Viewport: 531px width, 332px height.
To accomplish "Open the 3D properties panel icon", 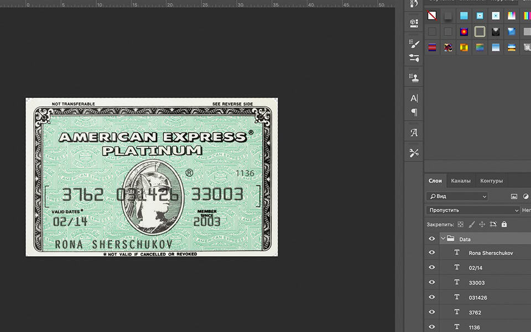I will (x=414, y=23).
